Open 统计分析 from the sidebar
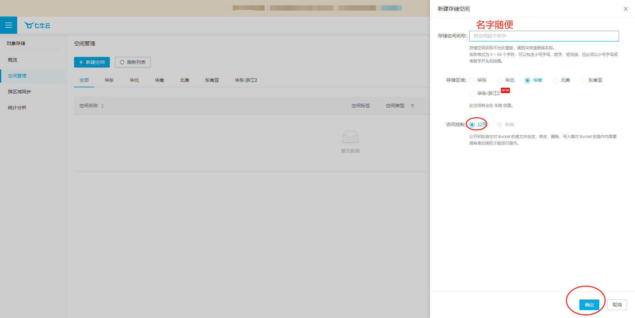 (17, 107)
